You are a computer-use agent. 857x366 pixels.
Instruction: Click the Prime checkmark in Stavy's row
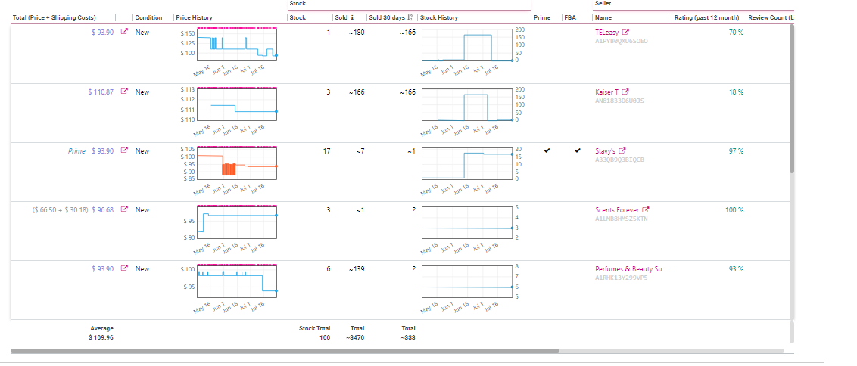click(x=547, y=150)
